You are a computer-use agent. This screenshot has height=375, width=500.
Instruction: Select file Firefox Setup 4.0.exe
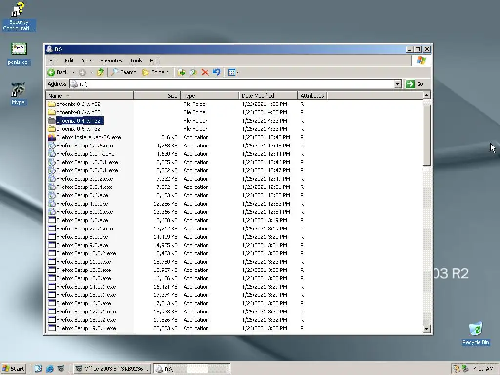click(82, 204)
